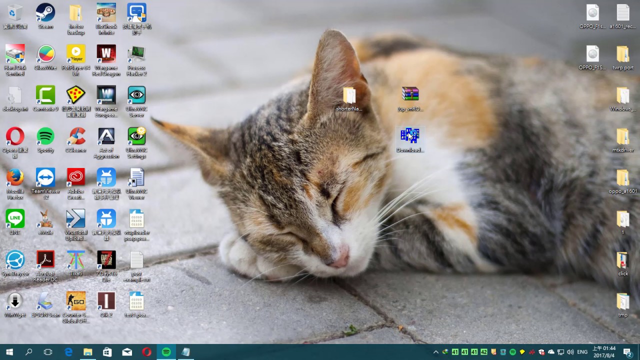Select the WinWget desktop shortcut
Screen dimensions: 640x360
[15, 304]
